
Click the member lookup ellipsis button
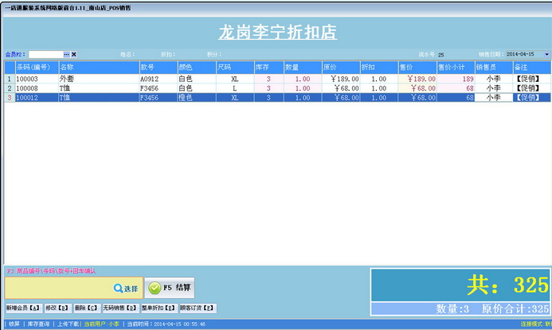click(67, 54)
